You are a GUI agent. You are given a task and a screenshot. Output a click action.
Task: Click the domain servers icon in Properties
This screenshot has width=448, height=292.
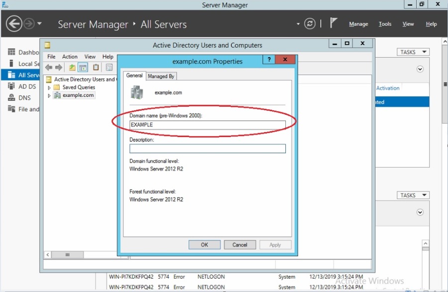point(137,92)
